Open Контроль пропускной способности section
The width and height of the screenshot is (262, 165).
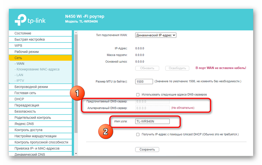pyautogui.click(x=40, y=142)
